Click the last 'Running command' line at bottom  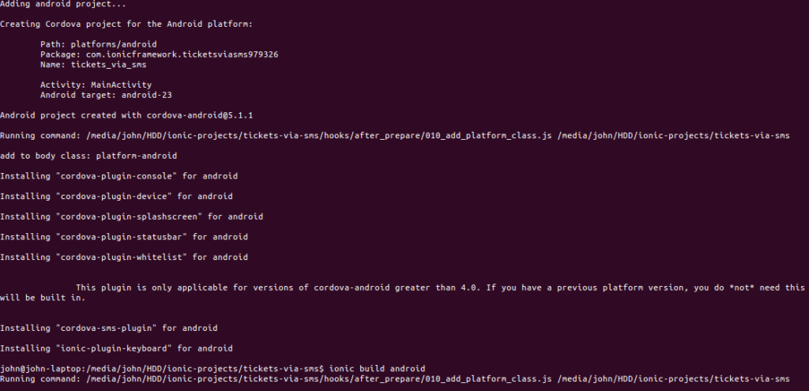coord(395,379)
